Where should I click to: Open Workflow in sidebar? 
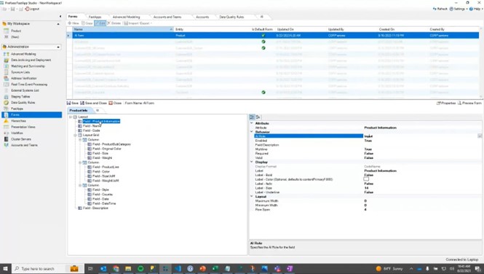pos(17,133)
